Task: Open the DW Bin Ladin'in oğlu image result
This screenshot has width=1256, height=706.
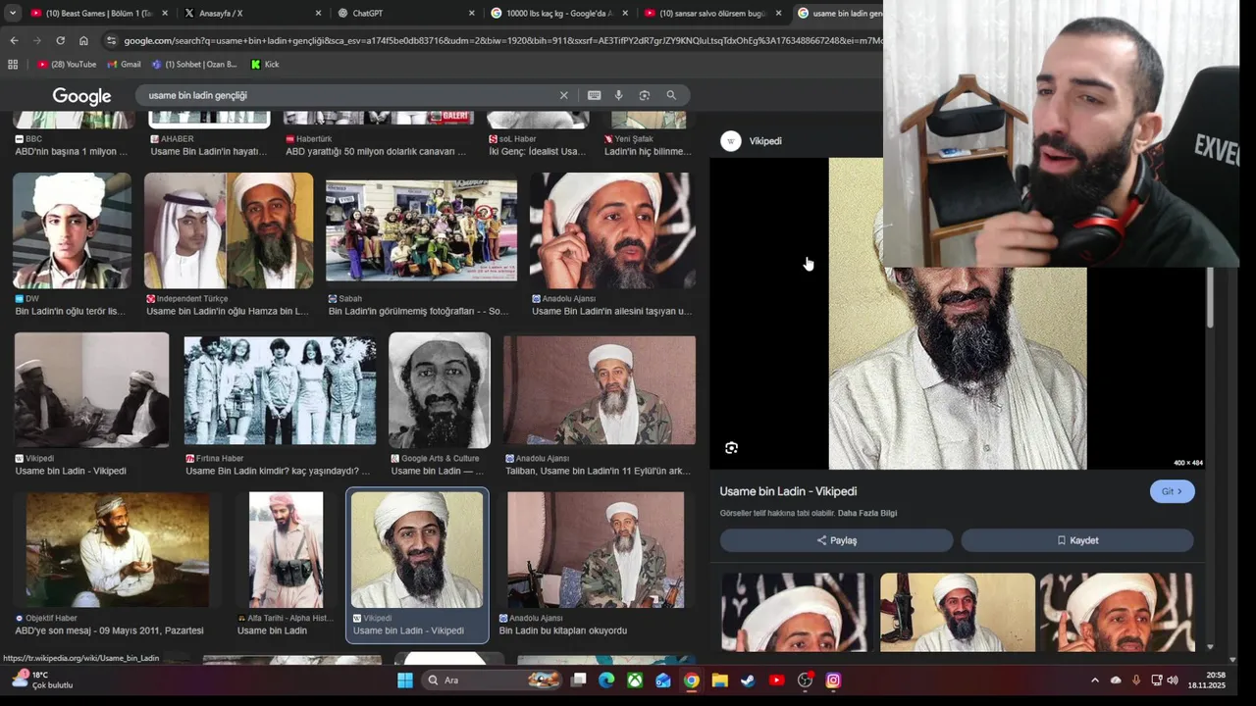Action: 72,230
